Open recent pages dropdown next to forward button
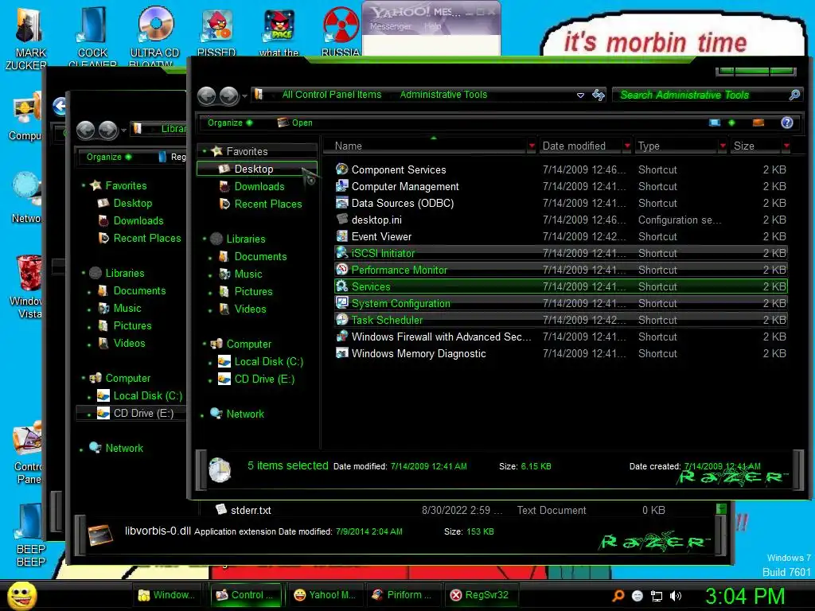Viewport: 815px width, 611px height. click(x=244, y=96)
